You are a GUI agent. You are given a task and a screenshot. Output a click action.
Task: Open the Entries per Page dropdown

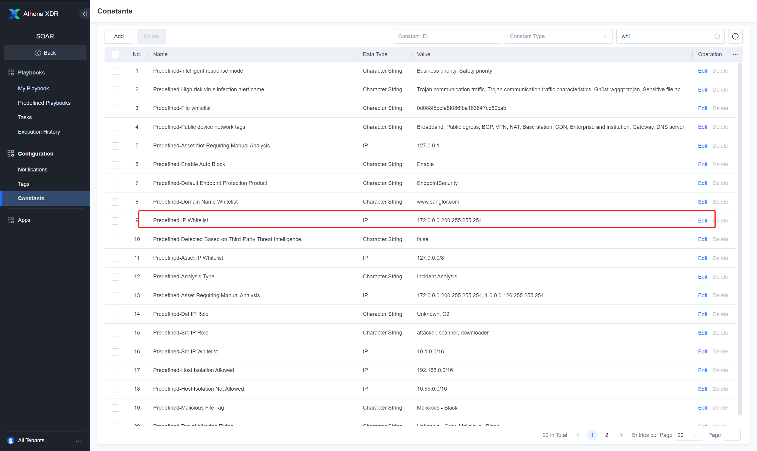(688, 435)
